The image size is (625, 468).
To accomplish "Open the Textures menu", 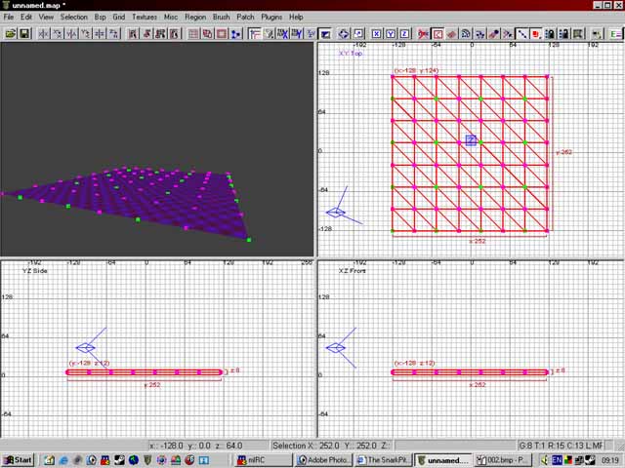I will 145,17.
